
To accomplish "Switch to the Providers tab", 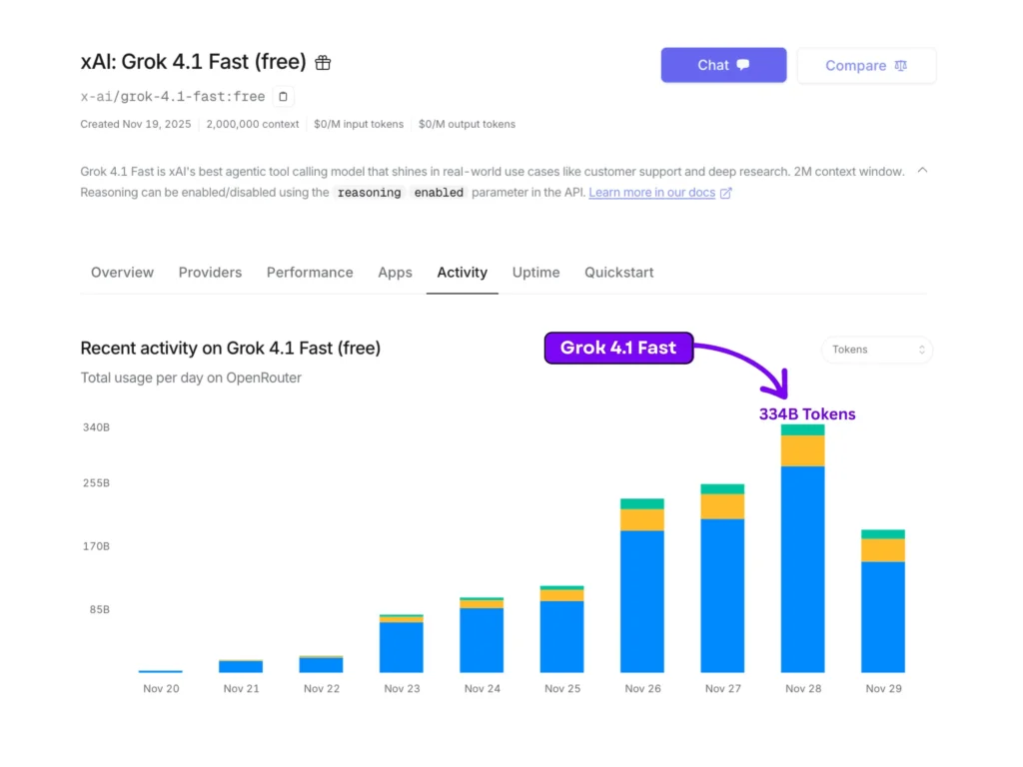I will [210, 272].
